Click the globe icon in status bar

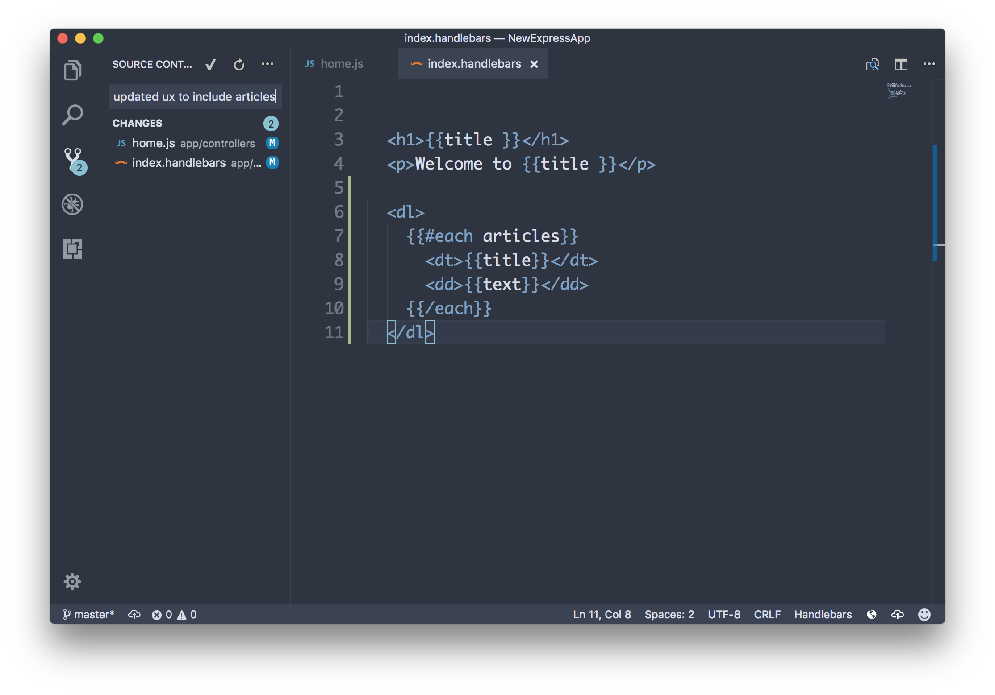point(871,614)
